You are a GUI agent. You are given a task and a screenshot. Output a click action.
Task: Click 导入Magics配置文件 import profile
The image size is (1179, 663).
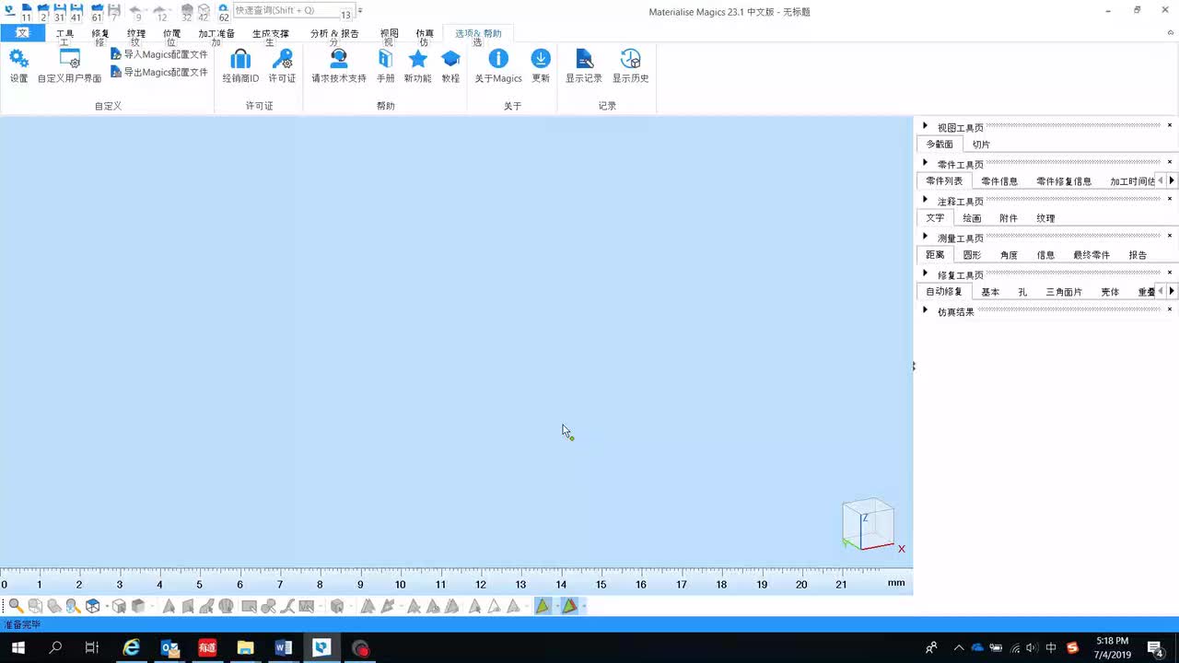[x=159, y=54]
